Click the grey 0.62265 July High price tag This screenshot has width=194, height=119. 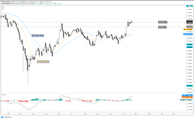189,27
